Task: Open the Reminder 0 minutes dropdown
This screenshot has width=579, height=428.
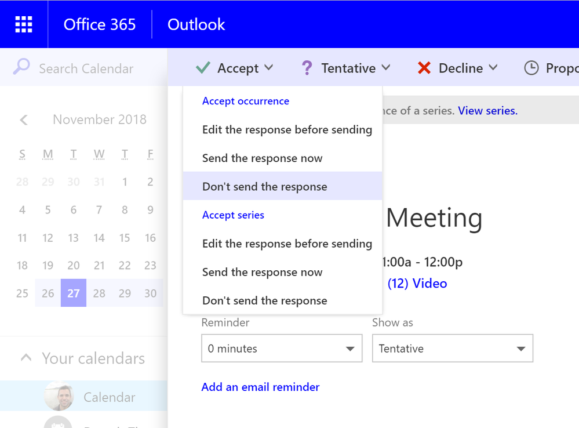Action: click(282, 348)
